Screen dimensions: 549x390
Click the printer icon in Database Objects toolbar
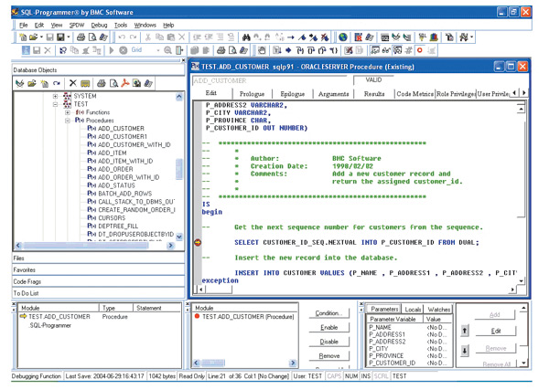click(102, 83)
